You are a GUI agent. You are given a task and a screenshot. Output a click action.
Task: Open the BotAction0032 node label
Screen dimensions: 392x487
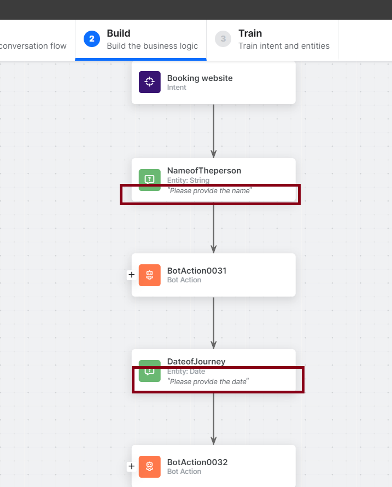click(x=197, y=462)
